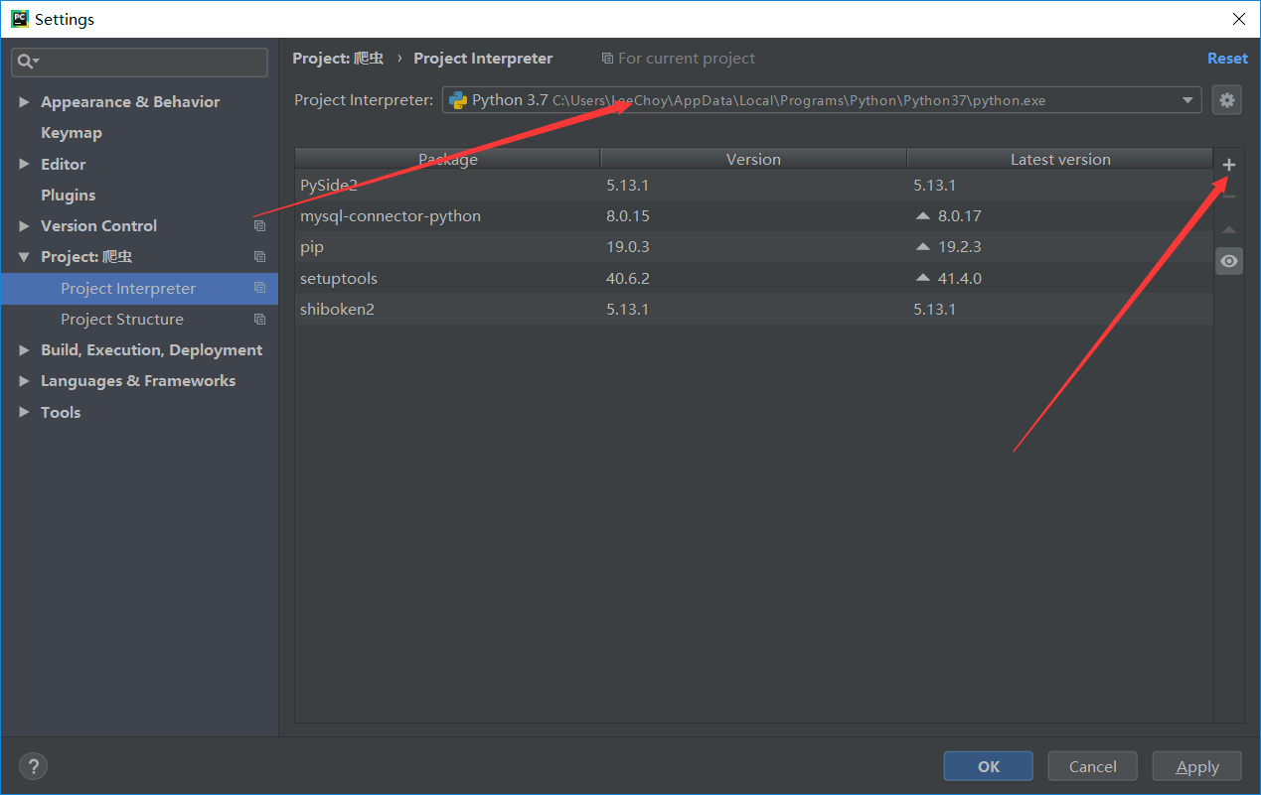
Task: Sort by the Version column header
Action: tap(753, 159)
